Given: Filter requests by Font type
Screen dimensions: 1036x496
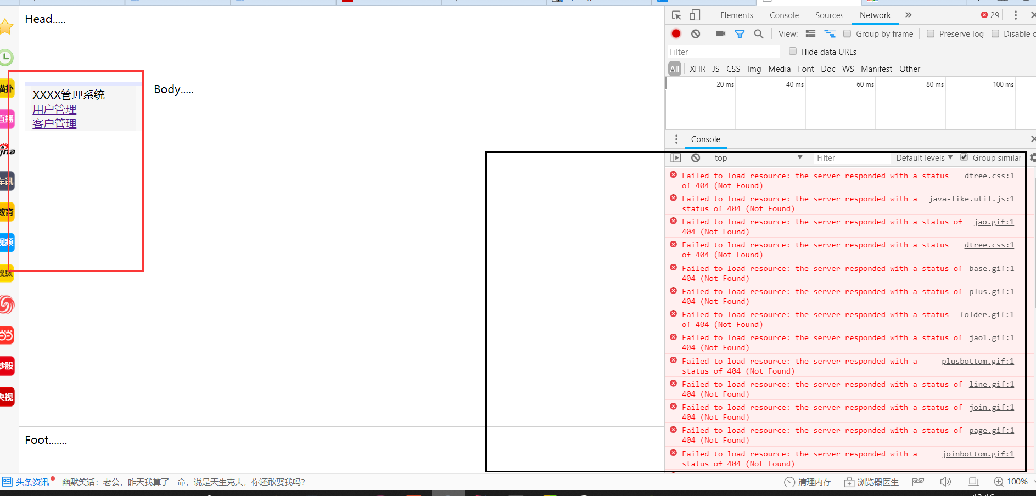Looking at the screenshot, I should [x=806, y=69].
